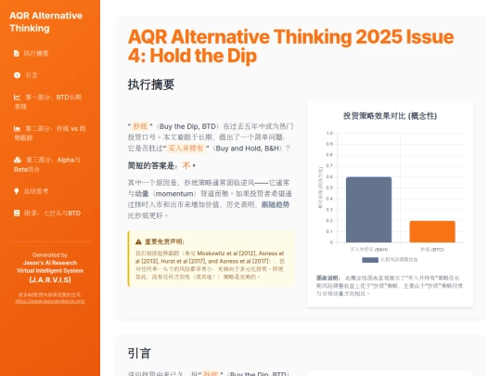Screen dimensions: 501x376
Task: Click the 抄底 (BTD) axis label
Action: pos(432,250)
